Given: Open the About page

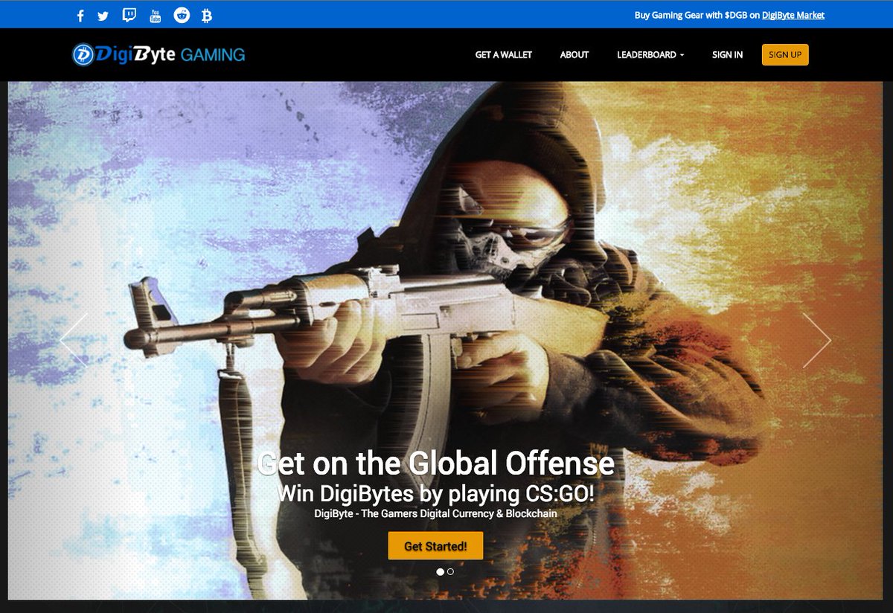Looking at the screenshot, I should (x=574, y=54).
